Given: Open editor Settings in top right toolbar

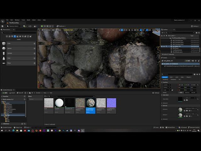Looking at the screenshot, I should (x=195, y=26).
